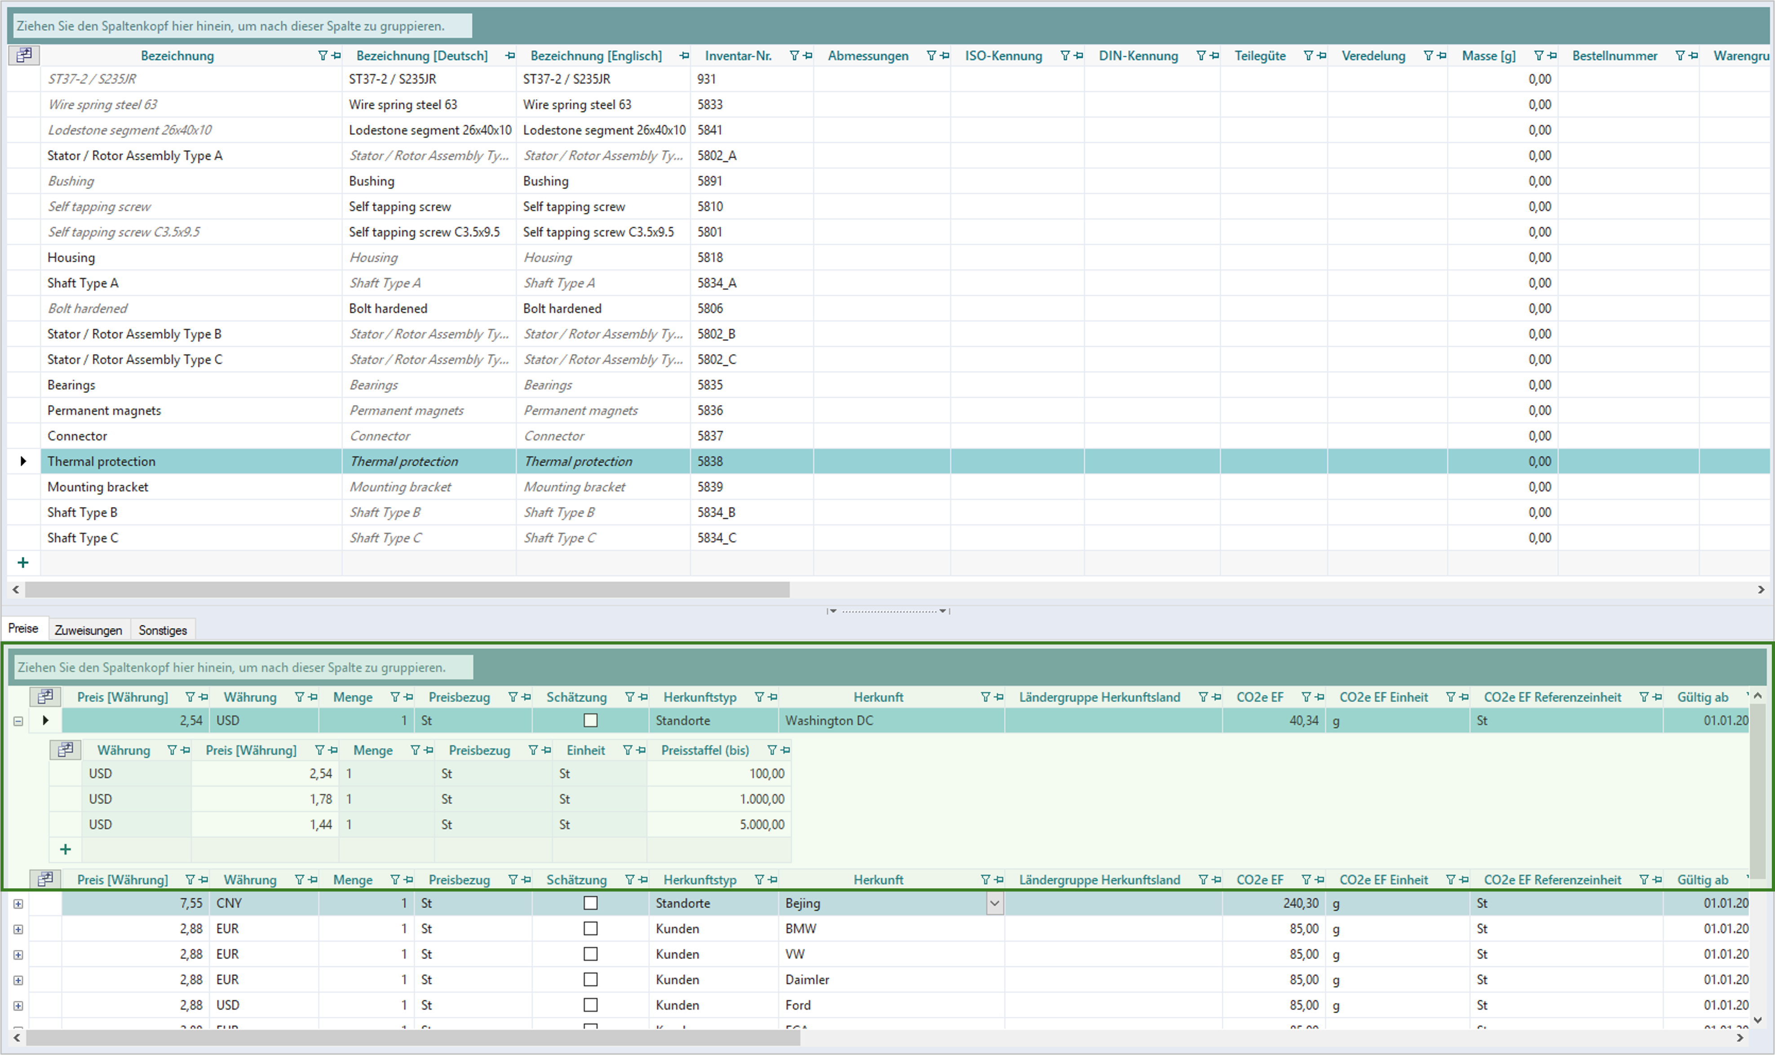The width and height of the screenshot is (1775, 1055).
Task: Filter the Masse [g] column
Action: point(1538,55)
